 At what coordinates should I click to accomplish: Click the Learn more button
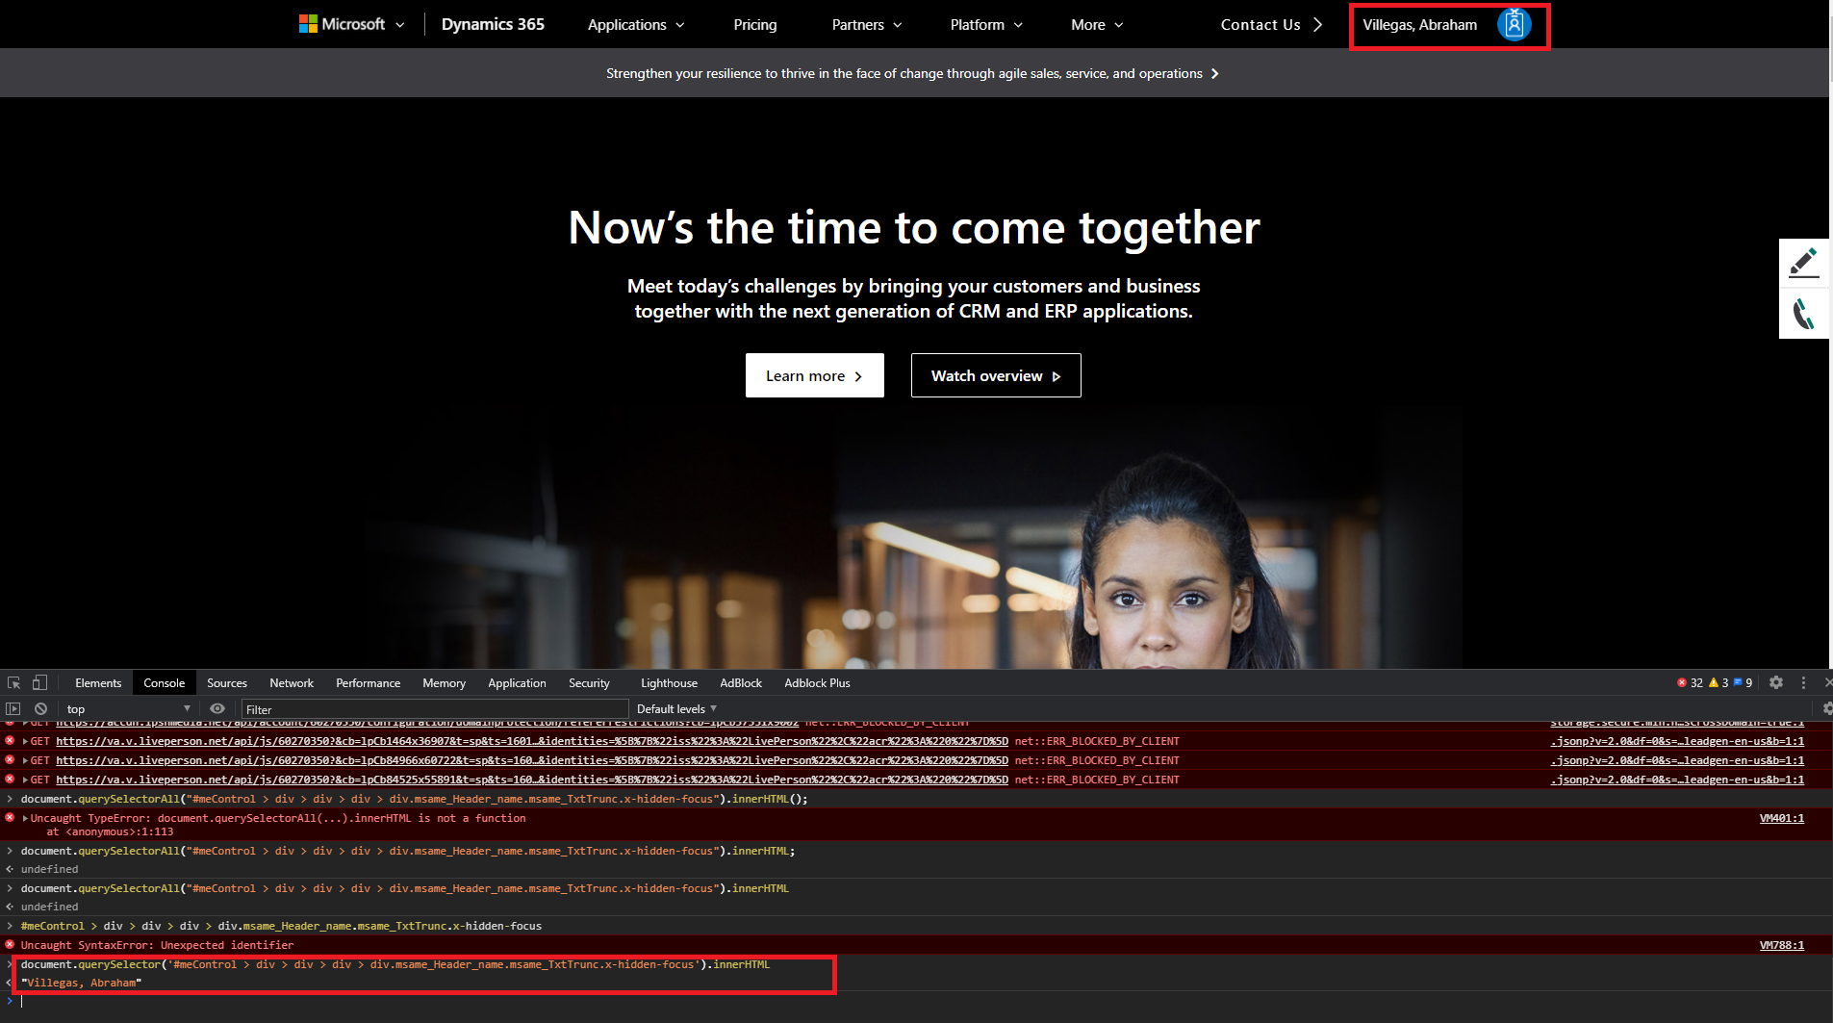814,375
